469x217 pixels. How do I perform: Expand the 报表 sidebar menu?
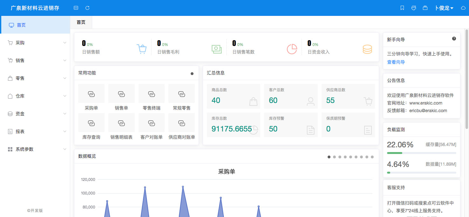[x=35, y=131]
